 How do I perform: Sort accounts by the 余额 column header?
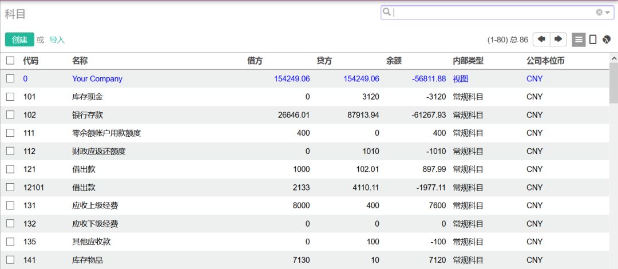(x=394, y=61)
